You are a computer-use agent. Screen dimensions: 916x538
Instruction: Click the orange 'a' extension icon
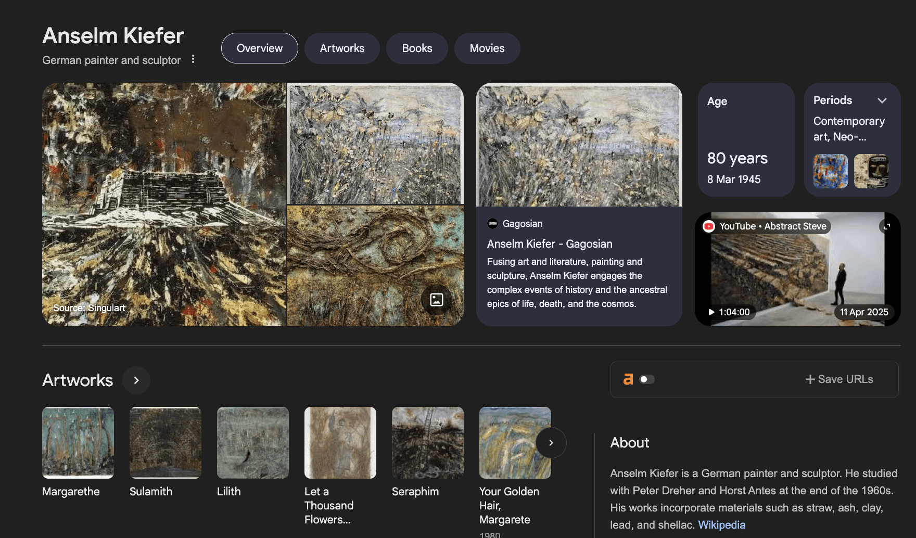click(x=628, y=379)
